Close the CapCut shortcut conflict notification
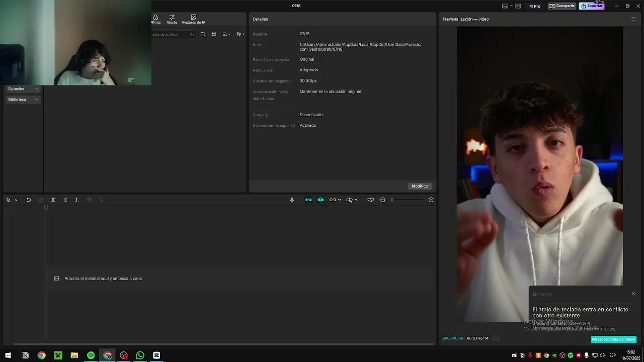644x362 pixels. pyautogui.click(x=633, y=294)
